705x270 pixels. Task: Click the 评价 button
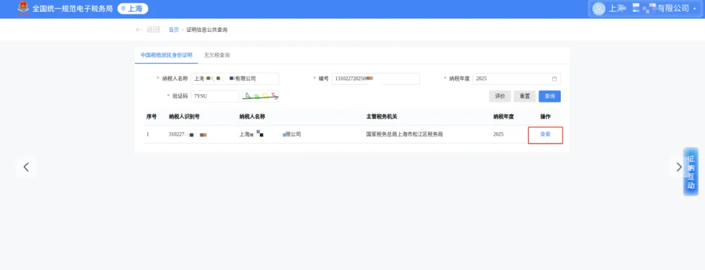click(500, 96)
